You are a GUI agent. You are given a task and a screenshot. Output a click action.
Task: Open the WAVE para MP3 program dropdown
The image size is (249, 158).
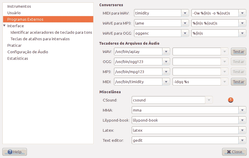click(x=185, y=23)
